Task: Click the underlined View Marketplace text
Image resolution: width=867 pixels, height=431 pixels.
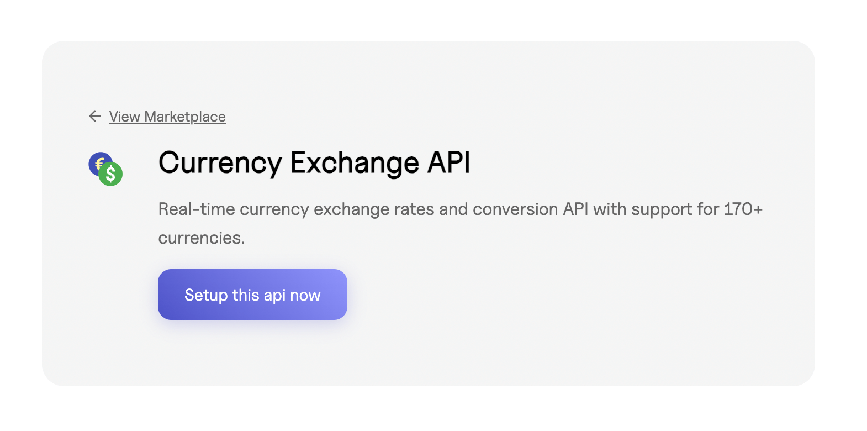Action: 168,117
